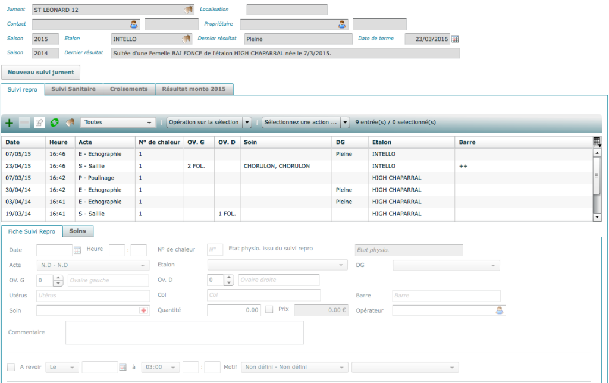609x383 pixels.
Task: Expand Opération sur la sélection dropdown arrow
Action: (247, 123)
